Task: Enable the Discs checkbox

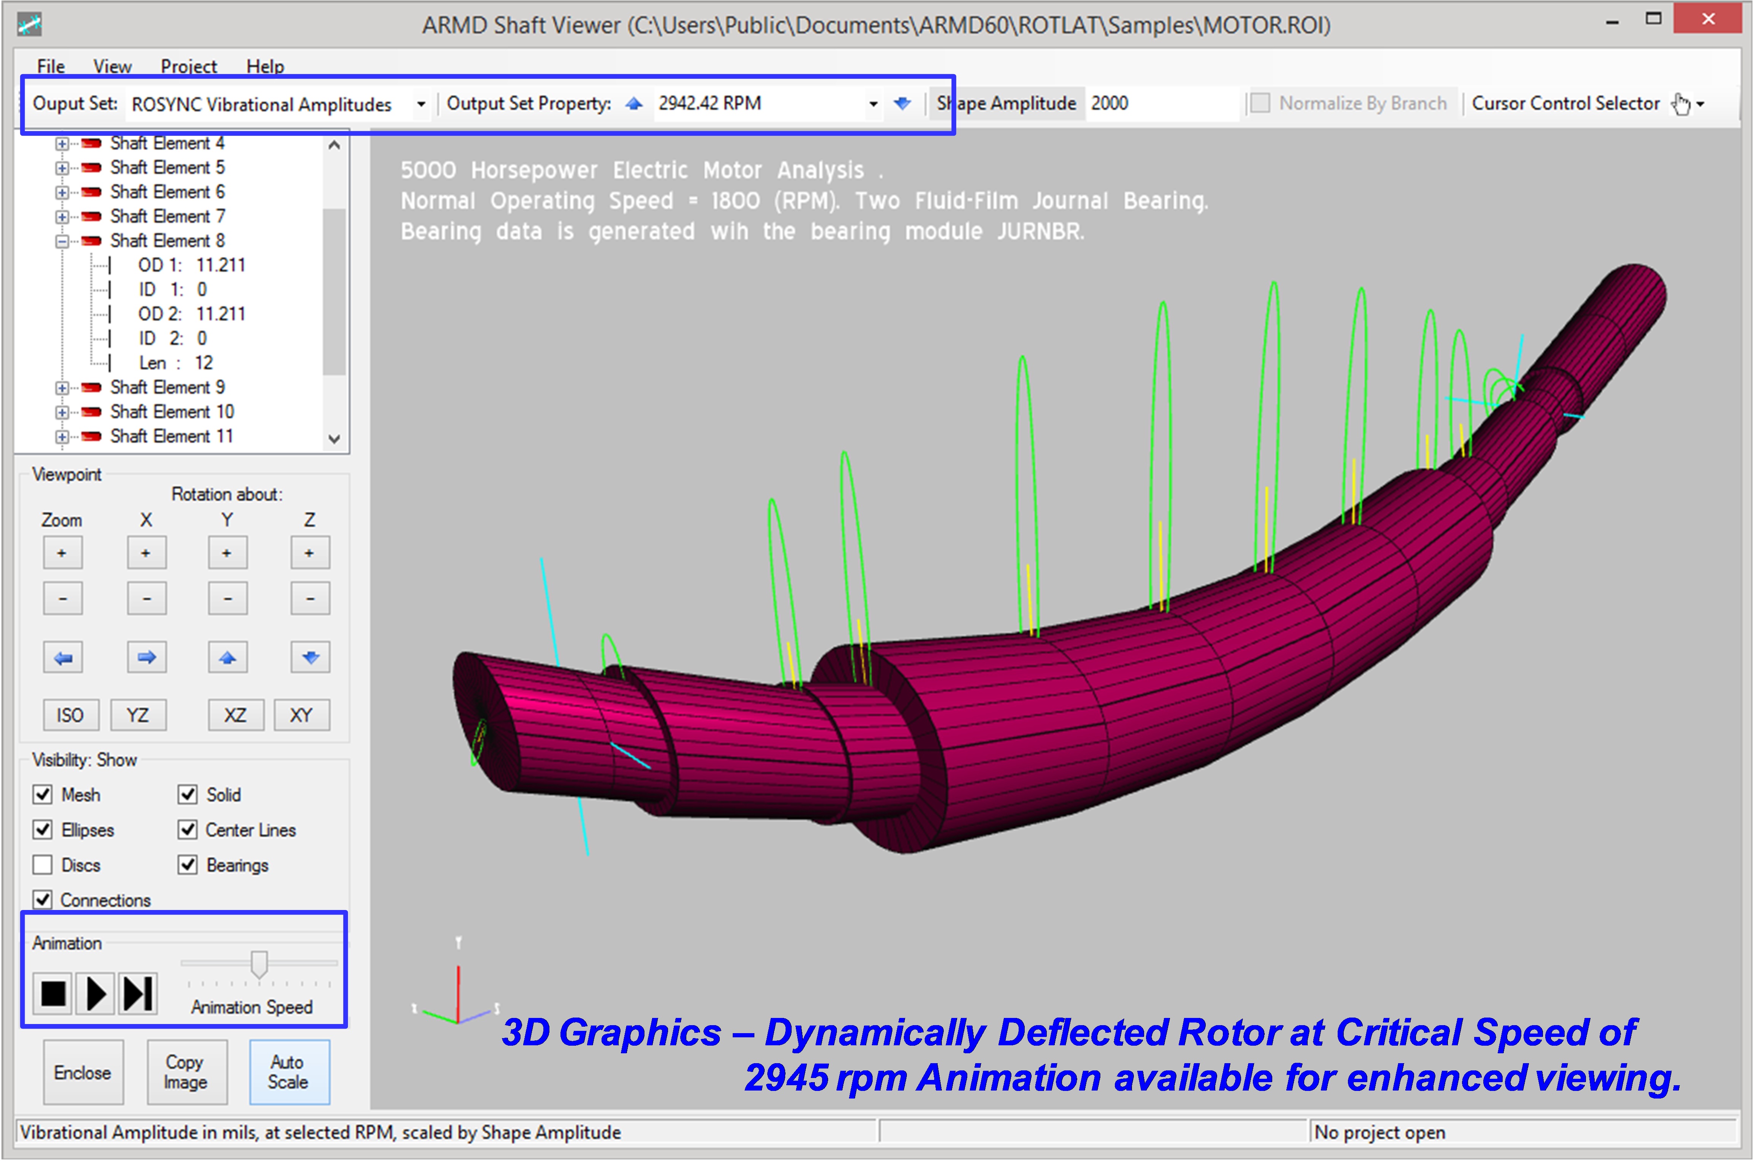Action: 42,865
